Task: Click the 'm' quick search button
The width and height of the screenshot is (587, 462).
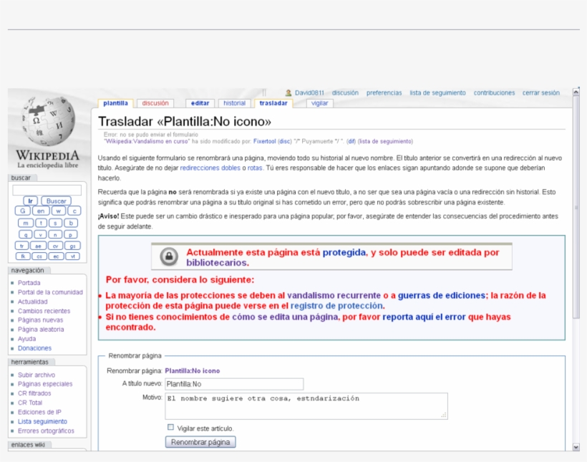Action: 26,223
